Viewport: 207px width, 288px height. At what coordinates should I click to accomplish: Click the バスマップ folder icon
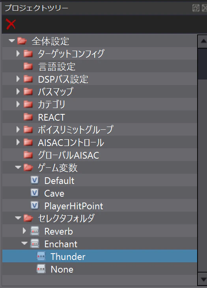point(28,92)
